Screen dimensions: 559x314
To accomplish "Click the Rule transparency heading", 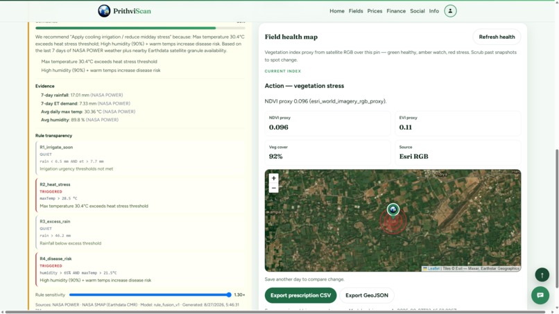I will point(53,135).
